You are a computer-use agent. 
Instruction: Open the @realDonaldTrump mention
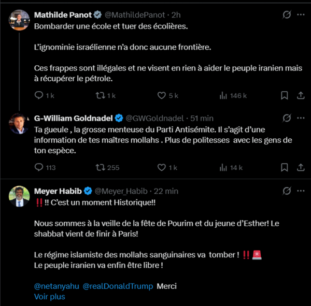(118, 286)
